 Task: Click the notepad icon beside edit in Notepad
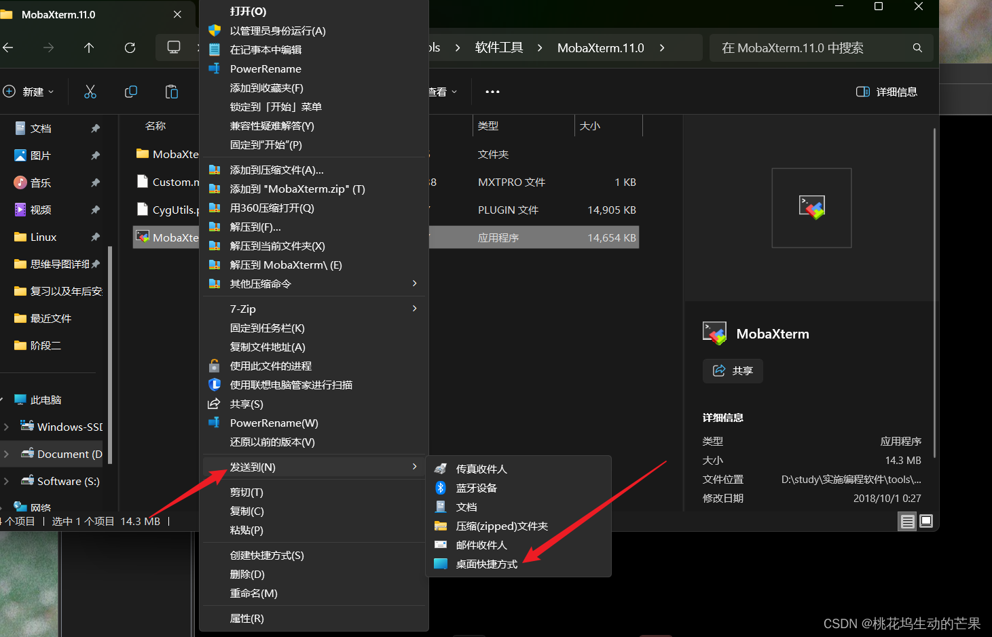(215, 50)
